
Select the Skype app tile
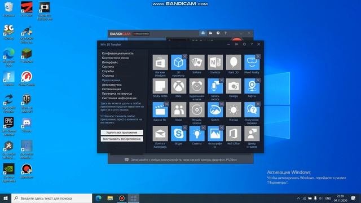coord(178,134)
